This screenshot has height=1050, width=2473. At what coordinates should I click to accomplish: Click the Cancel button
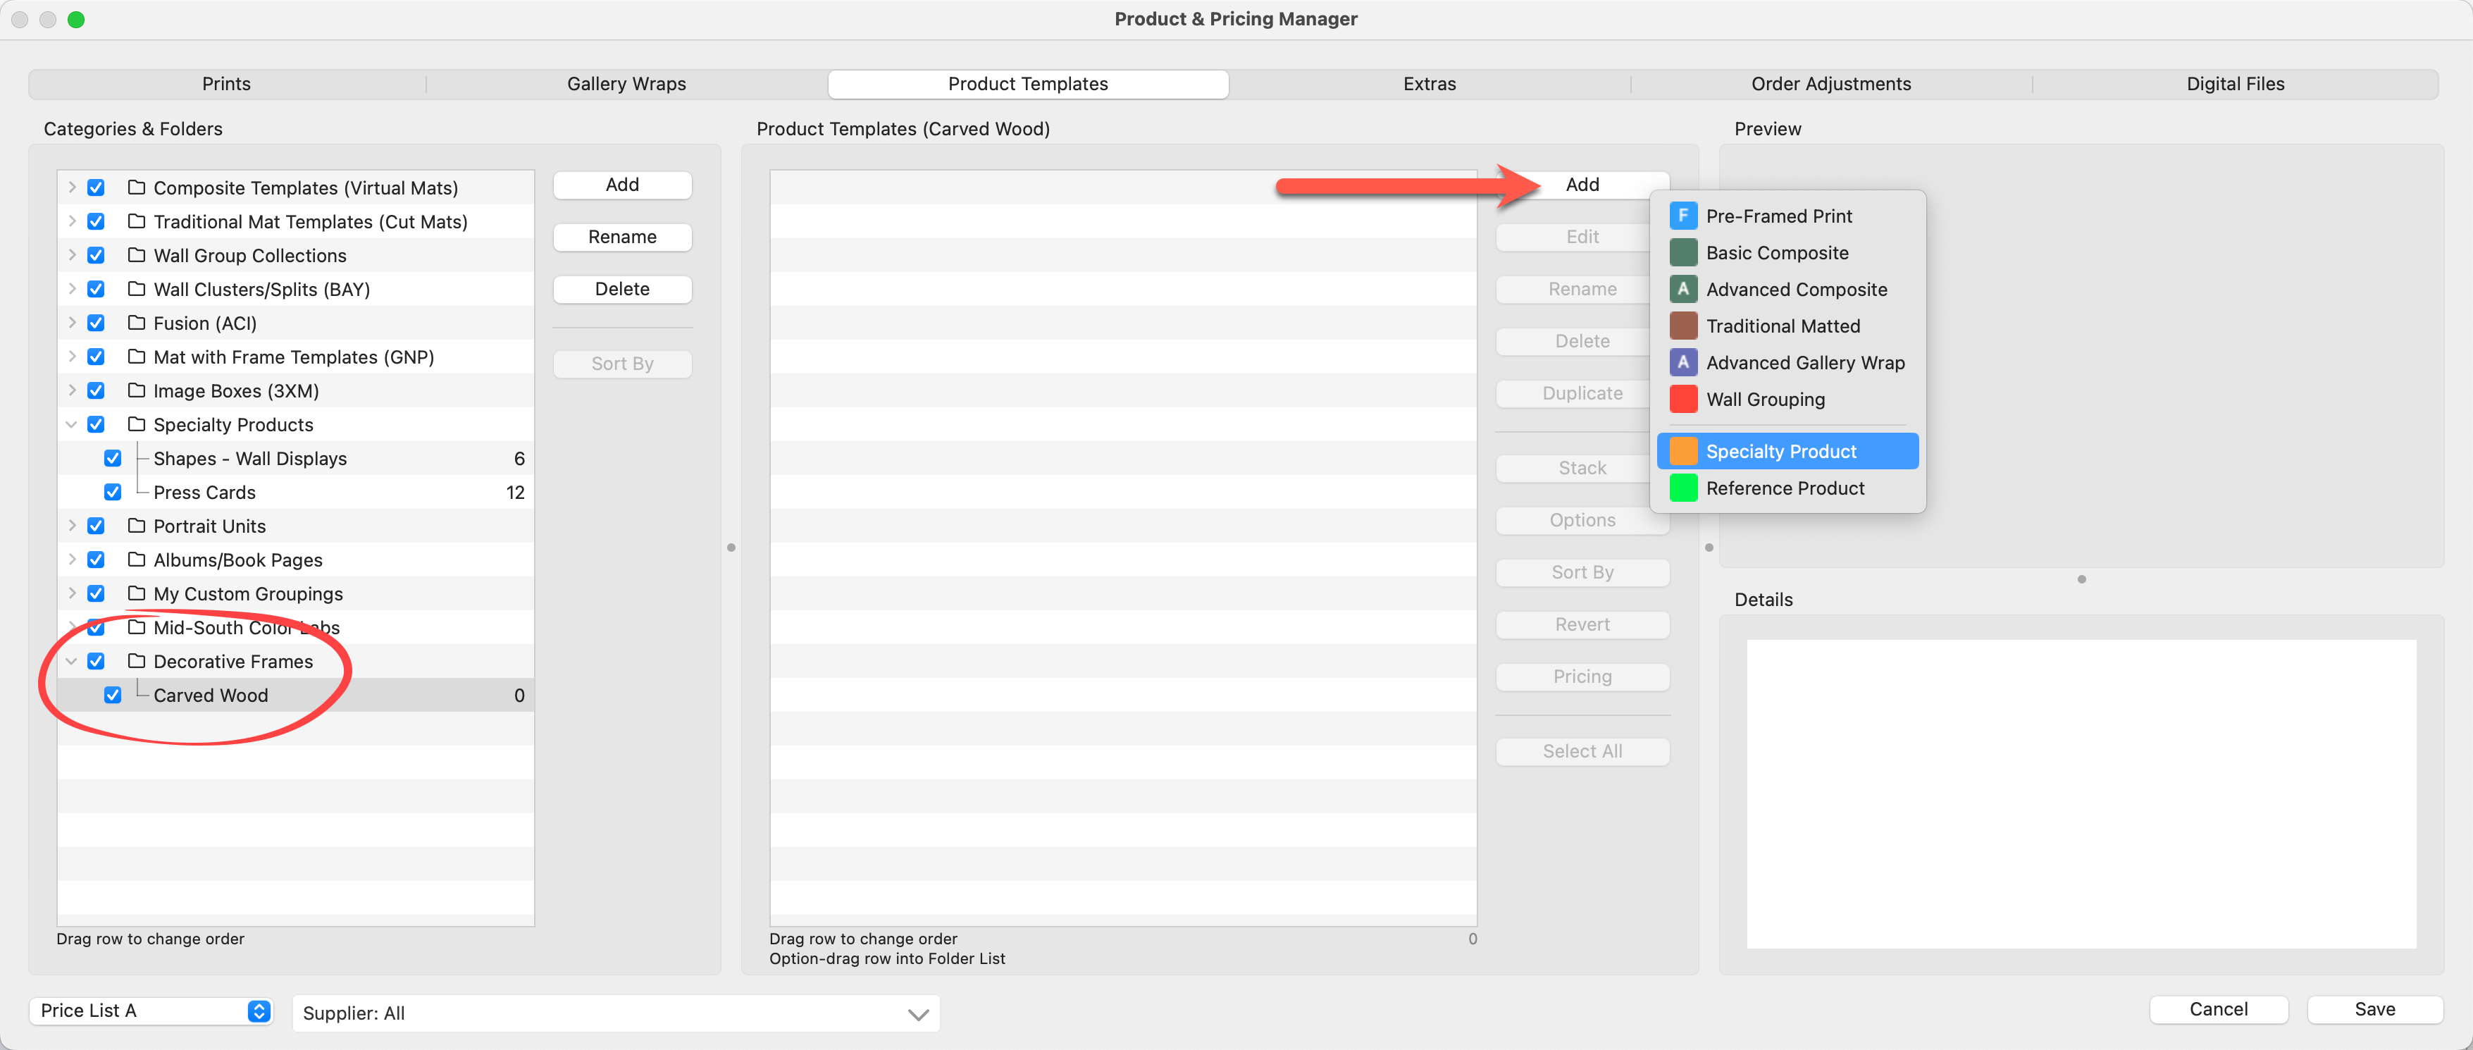click(x=2218, y=1008)
